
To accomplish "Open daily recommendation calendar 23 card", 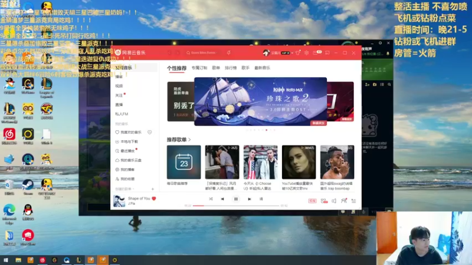I will pos(183,163).
